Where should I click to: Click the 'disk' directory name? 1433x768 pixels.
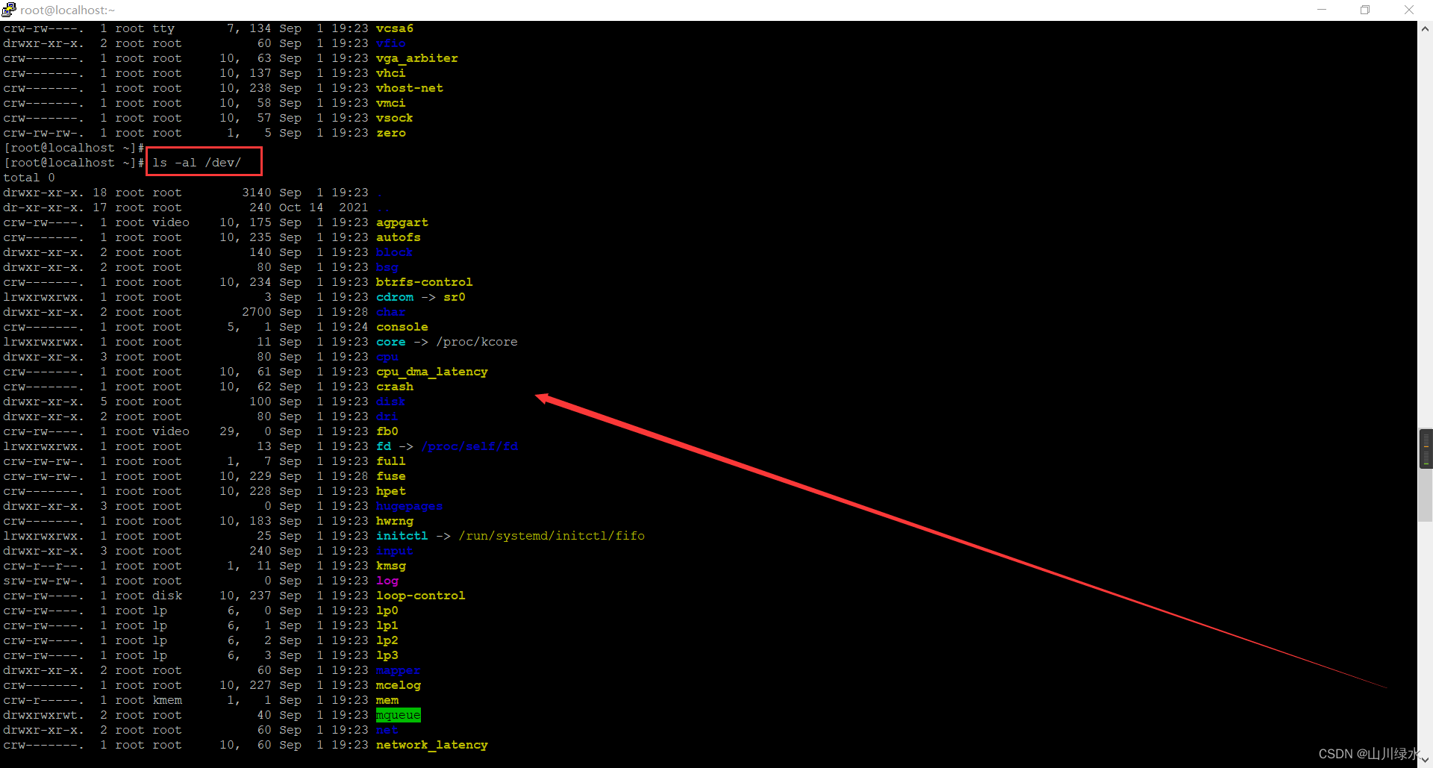click(x=391, y=402)
